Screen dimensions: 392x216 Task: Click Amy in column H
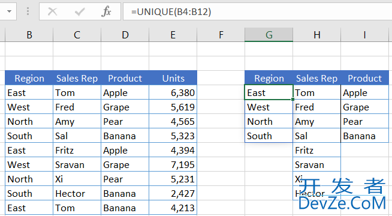click(316, 121)
